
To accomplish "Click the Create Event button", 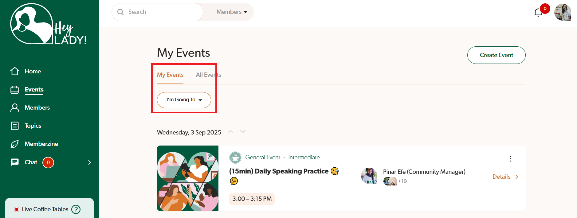I will coord(496,55).
